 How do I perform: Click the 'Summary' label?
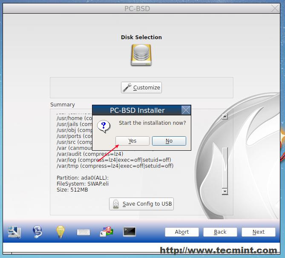[63, 105]
